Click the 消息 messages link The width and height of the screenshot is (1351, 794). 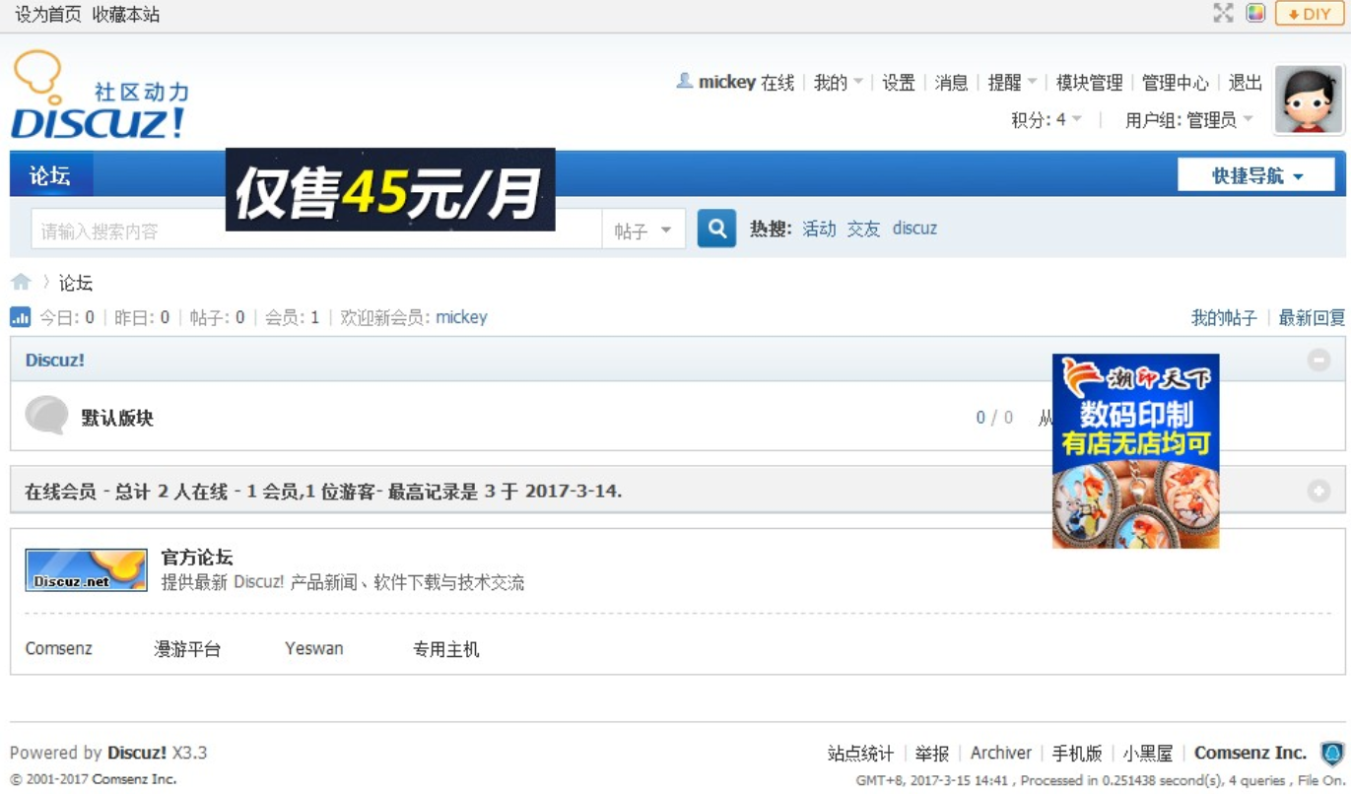(951, 83)
